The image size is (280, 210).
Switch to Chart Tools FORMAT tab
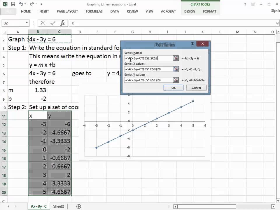(x=210, y=11)
